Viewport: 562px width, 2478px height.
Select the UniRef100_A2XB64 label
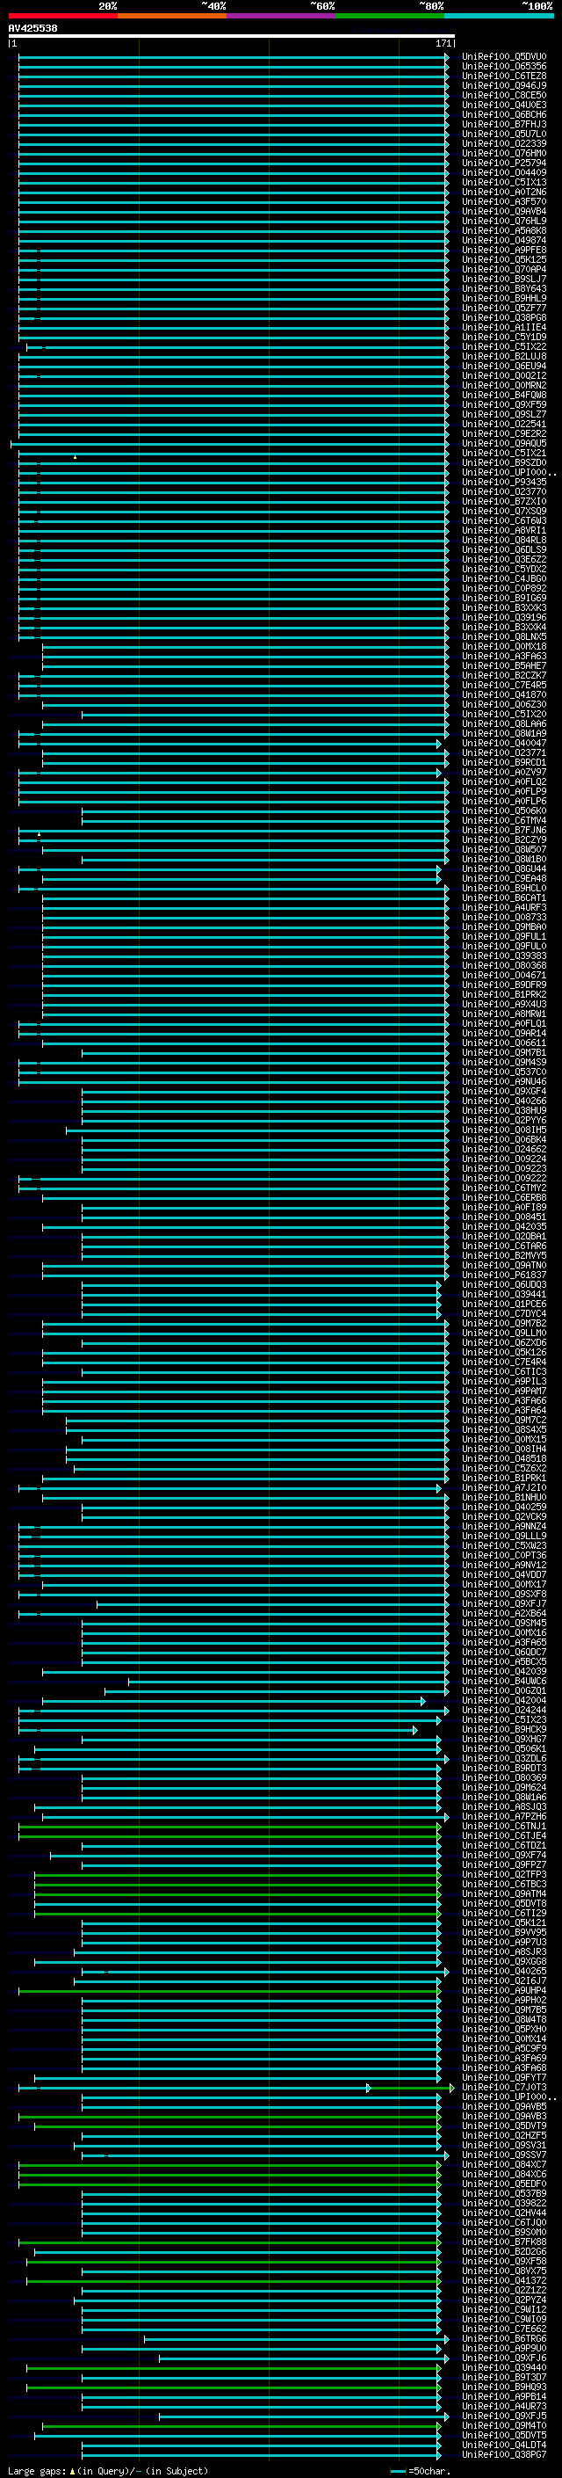pos(504,1613)
